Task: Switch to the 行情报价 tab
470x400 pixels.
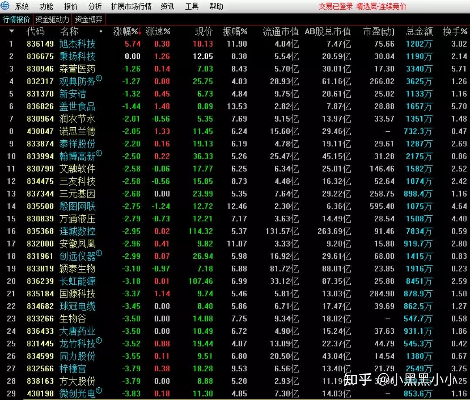Action: click(16, 20)
